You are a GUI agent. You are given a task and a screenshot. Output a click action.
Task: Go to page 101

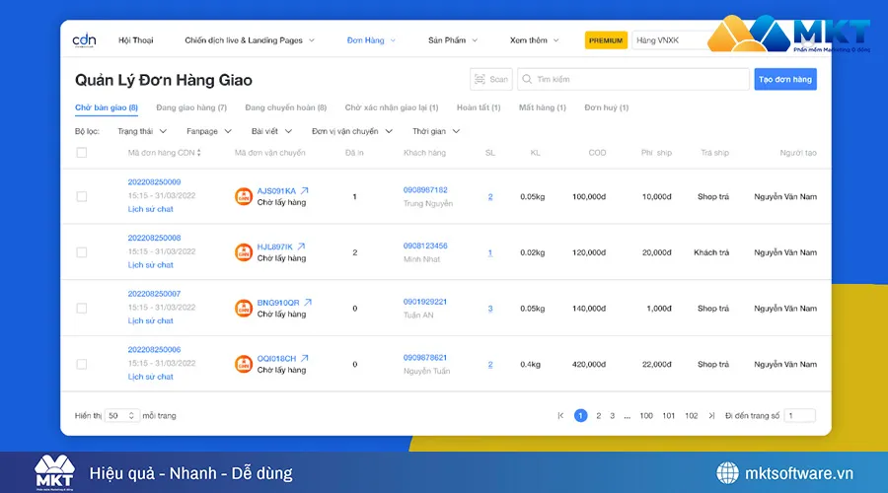669,415
